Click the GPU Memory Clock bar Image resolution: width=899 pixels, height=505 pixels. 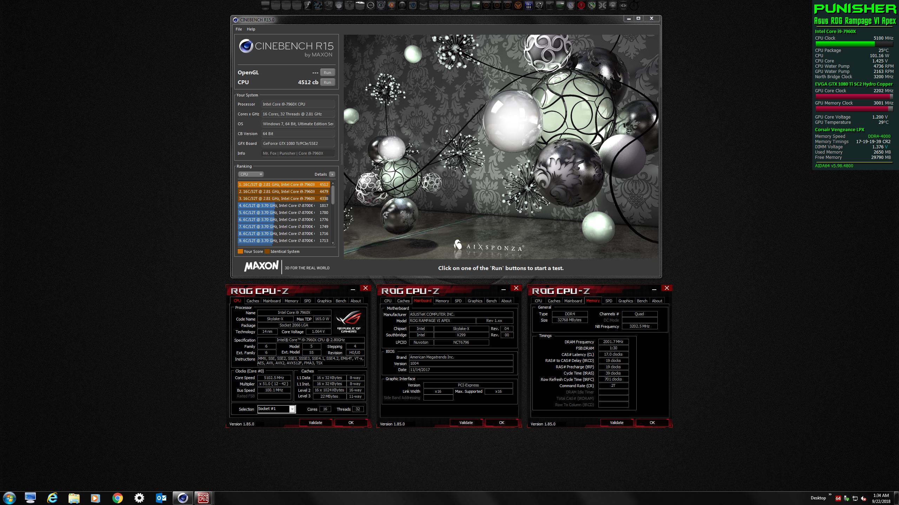coord(854,109)
